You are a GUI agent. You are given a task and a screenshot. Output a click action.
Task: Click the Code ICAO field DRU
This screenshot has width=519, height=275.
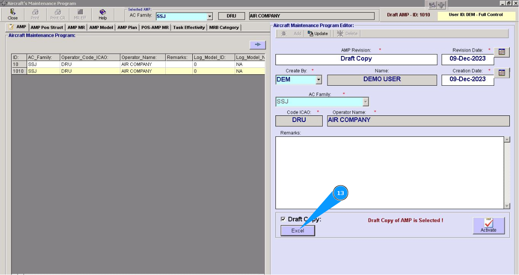click(299, 121)
